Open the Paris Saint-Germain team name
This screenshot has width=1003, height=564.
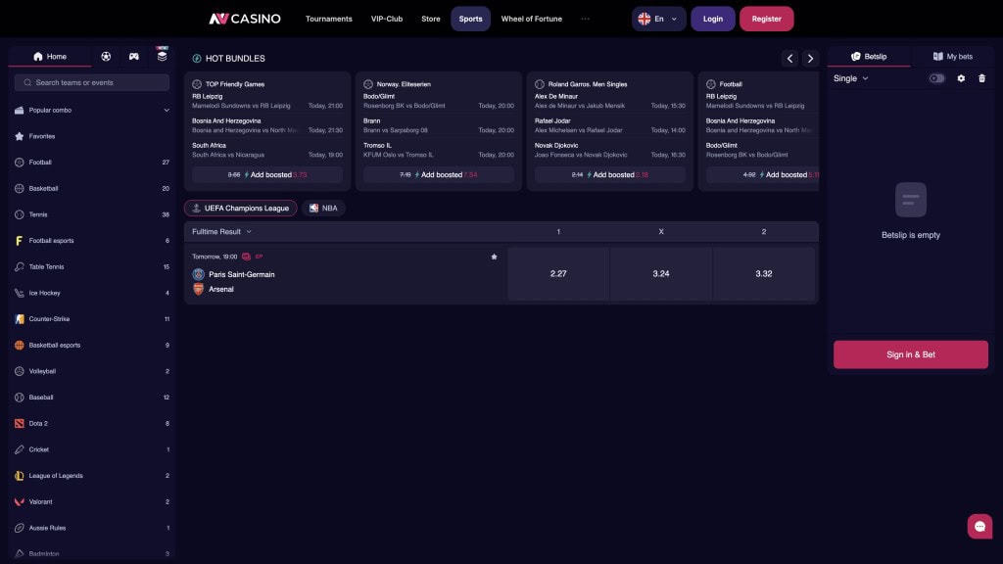pyautogui.click(x=242, y=274)
